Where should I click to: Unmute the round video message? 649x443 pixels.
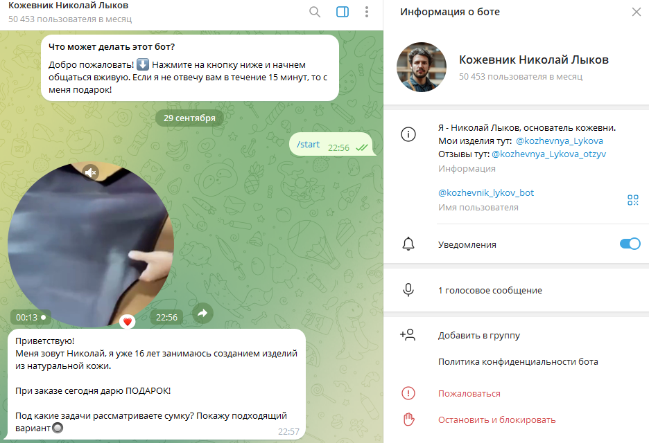[x=91, y=172]
